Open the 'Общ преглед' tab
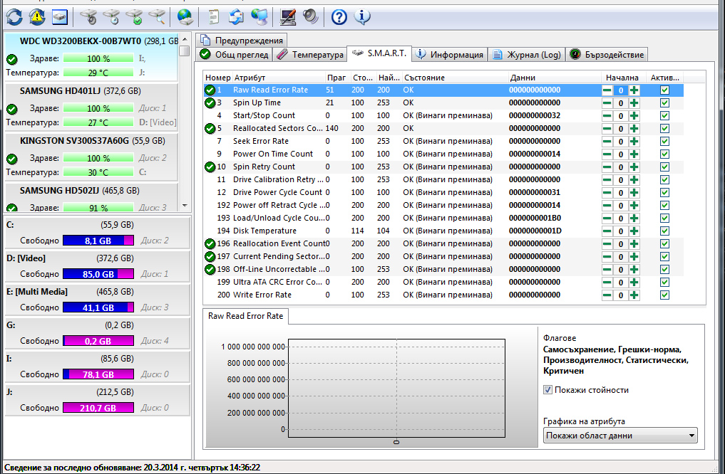The width and height of the screenshot is (725, 474). pyautogui.click(x=234, y=55)
